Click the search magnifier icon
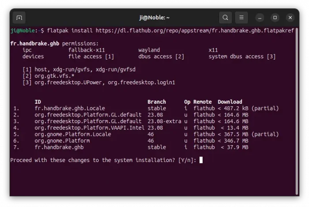 point(226,18)
